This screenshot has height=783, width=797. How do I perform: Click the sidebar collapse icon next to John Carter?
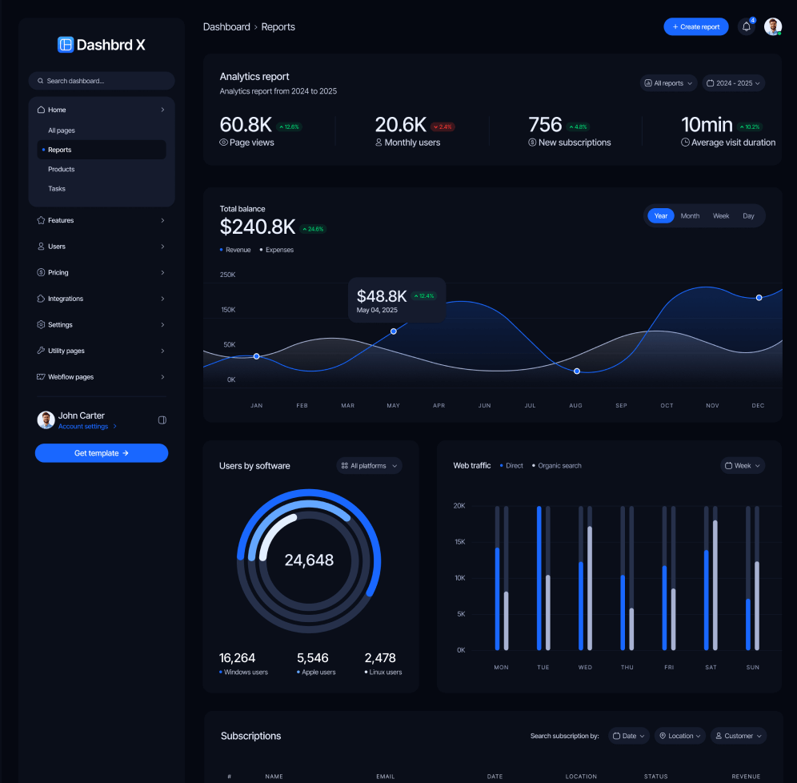pos(162,420)
